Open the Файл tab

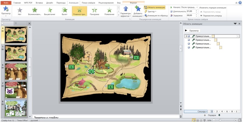6,3
